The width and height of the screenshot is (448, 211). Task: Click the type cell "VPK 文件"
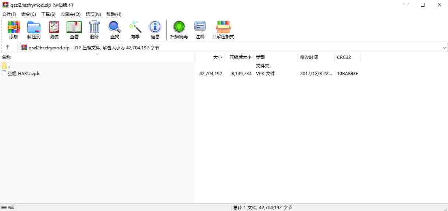pyautogui.click(x=265, y=74)
